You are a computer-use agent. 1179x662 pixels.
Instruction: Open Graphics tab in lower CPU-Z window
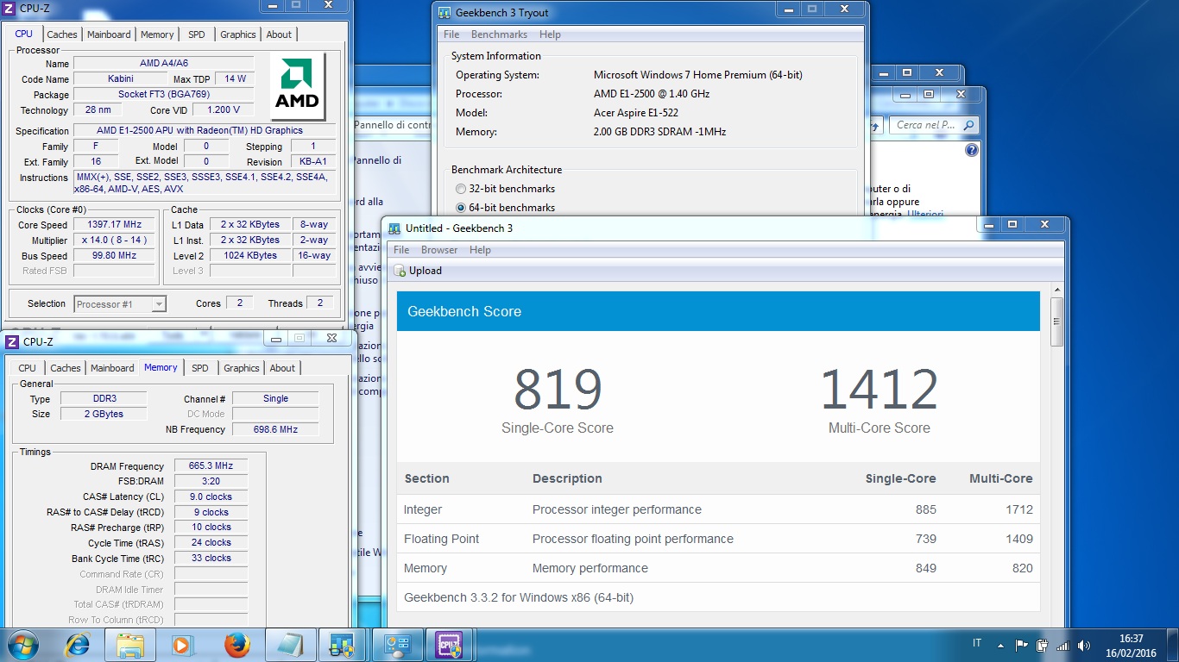242,368
